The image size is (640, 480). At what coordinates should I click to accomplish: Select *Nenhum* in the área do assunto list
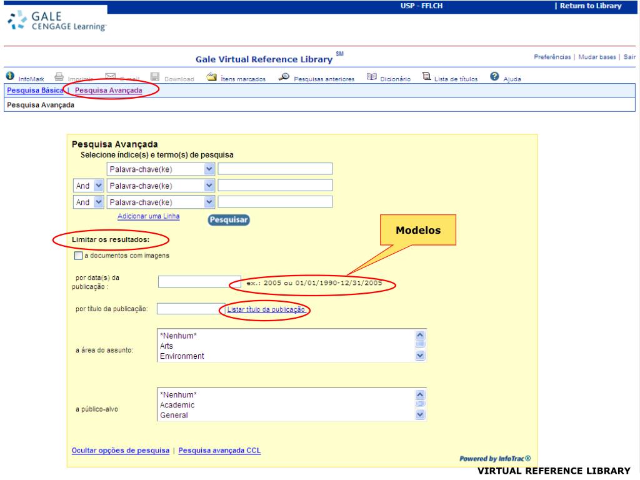pos(178,336)
